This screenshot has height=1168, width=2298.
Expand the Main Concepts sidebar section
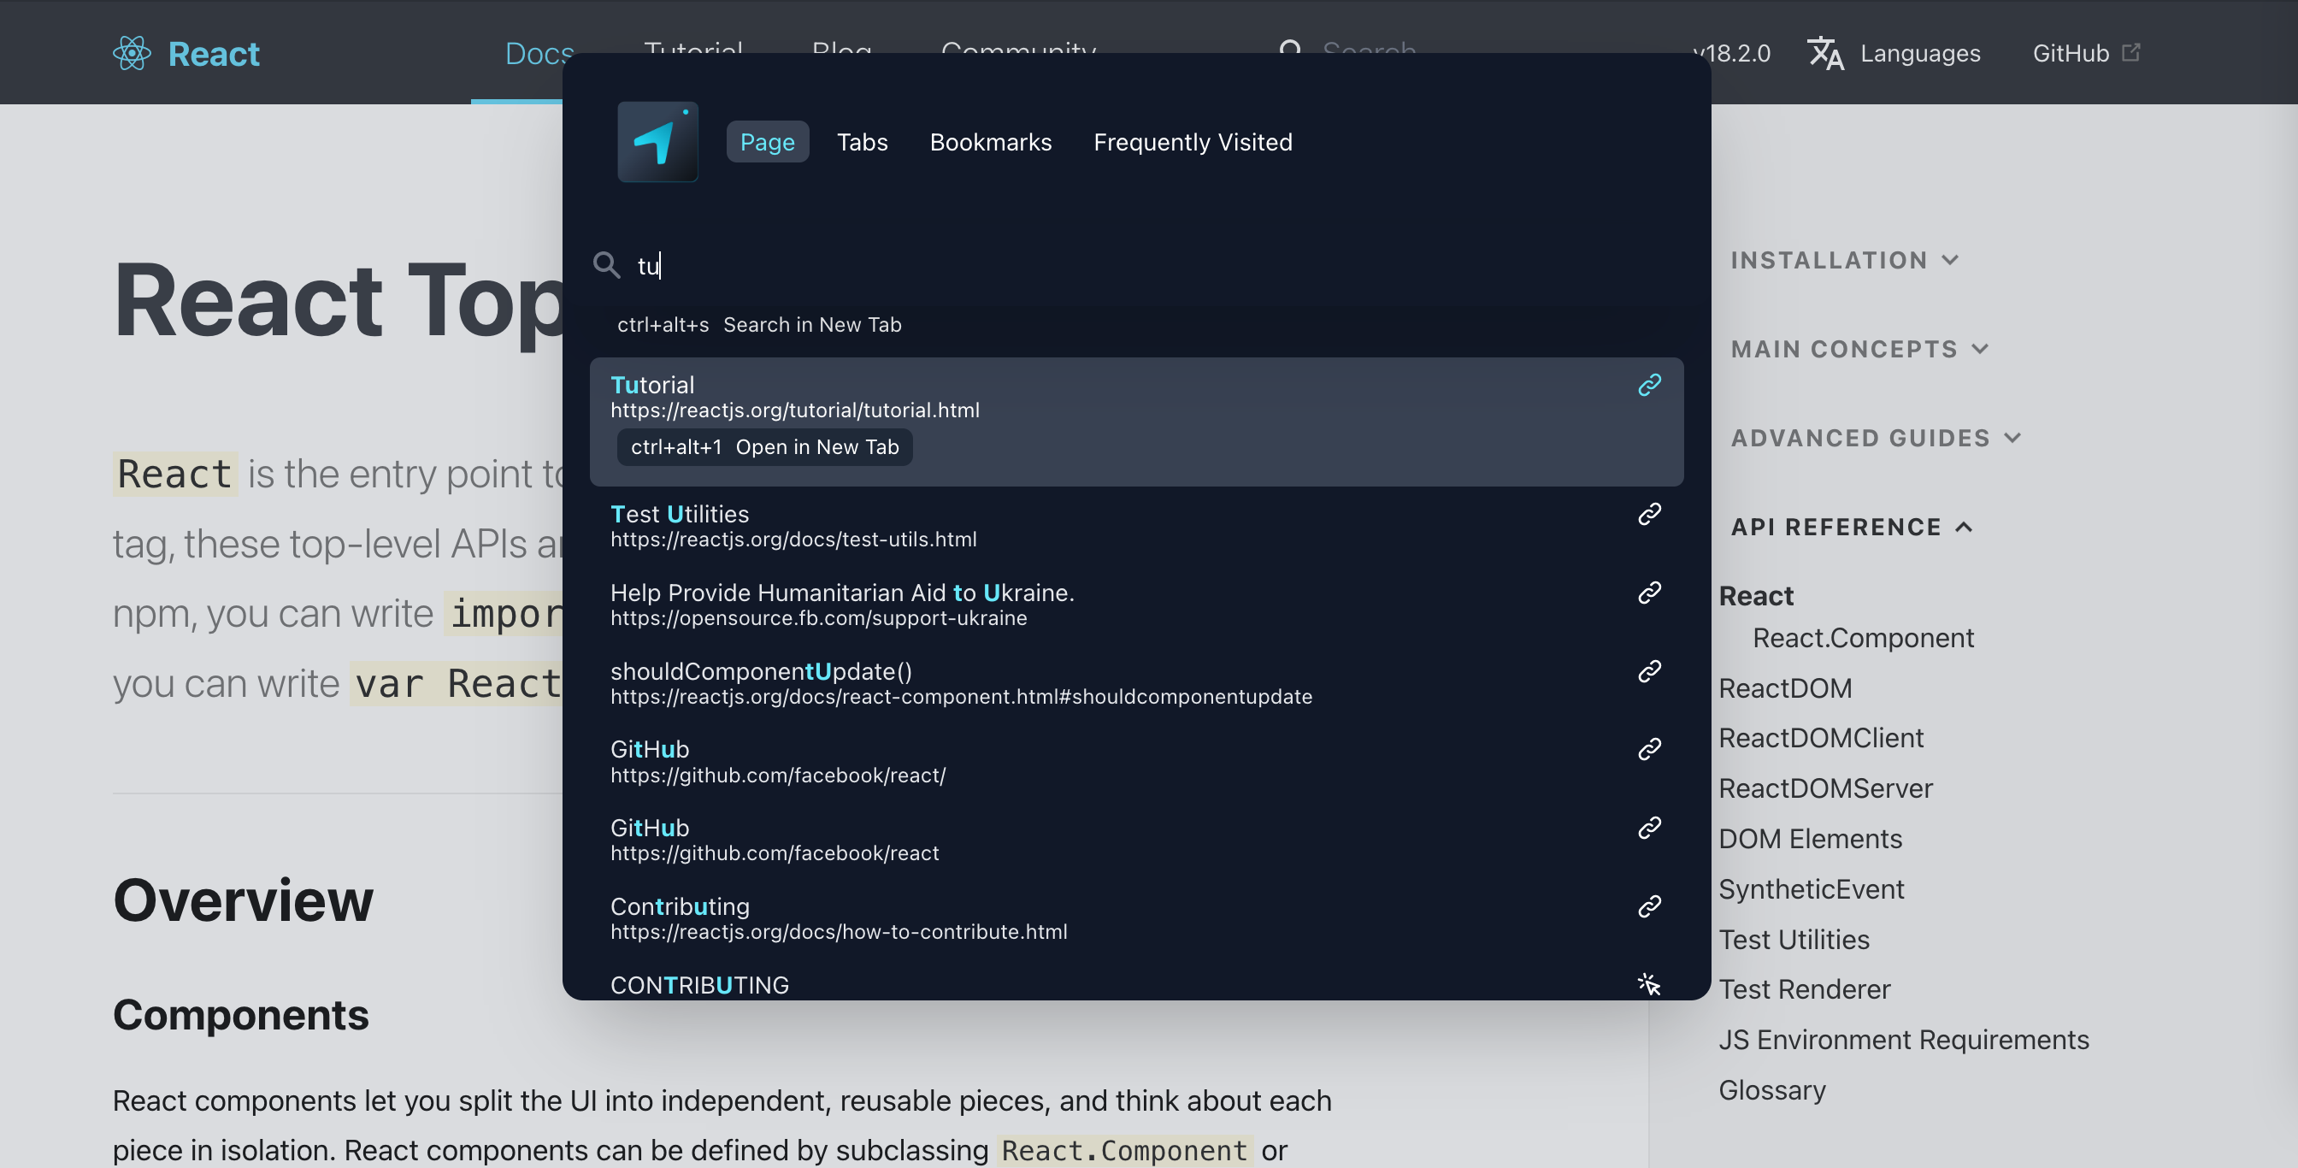(1860, 349)
